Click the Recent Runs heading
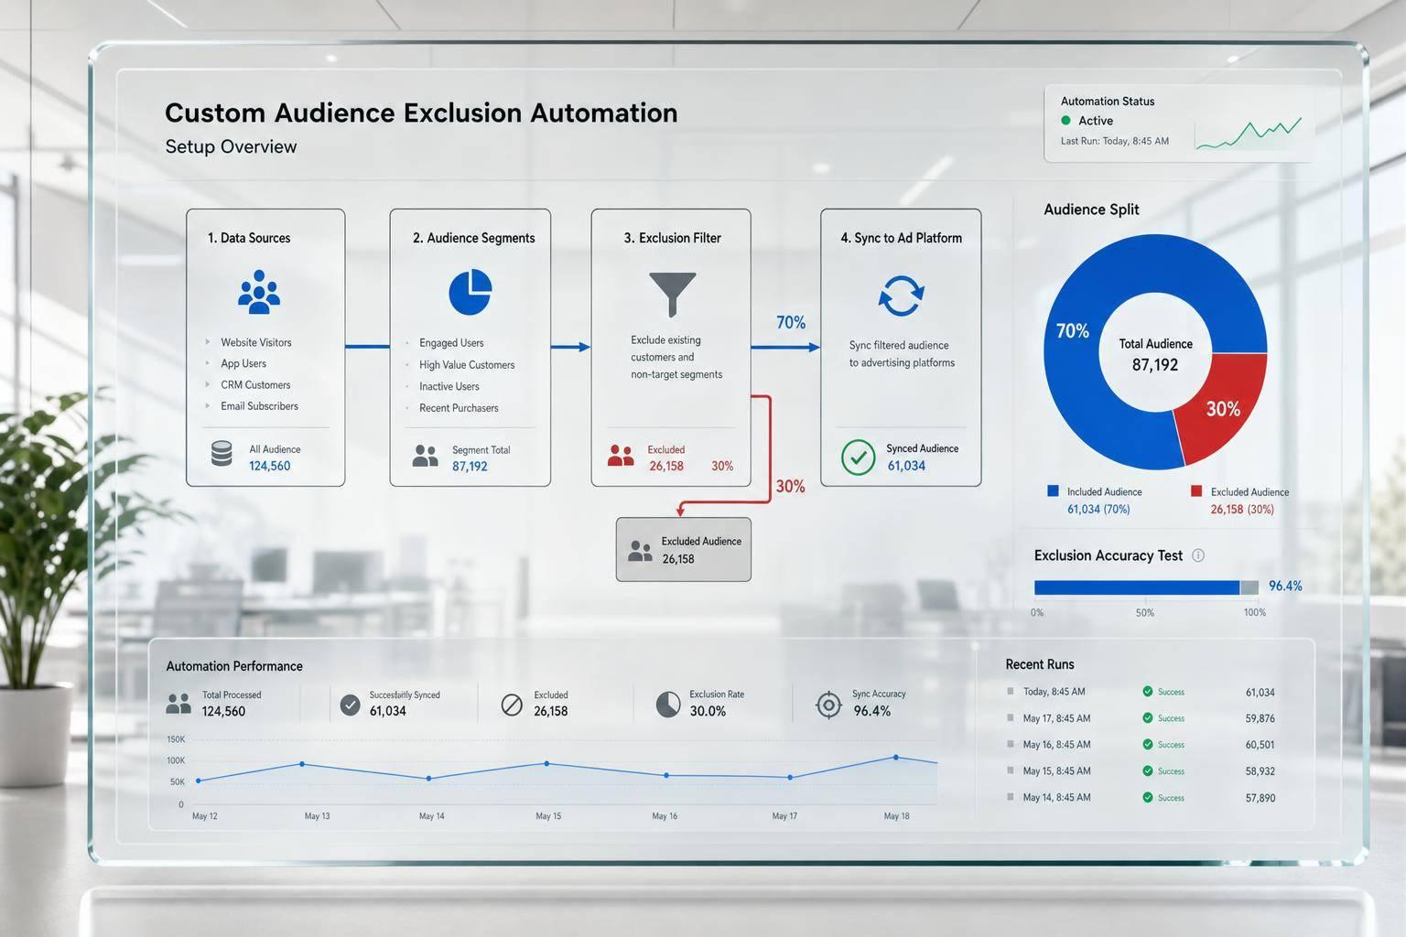This screenshot has height=937, width=1406. (1040, 664)
